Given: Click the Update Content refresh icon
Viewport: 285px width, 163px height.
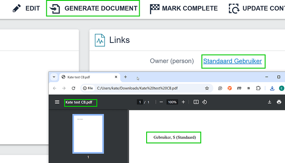Looking at the screenshot, I should pyautogui.click(x=234, y=9).
